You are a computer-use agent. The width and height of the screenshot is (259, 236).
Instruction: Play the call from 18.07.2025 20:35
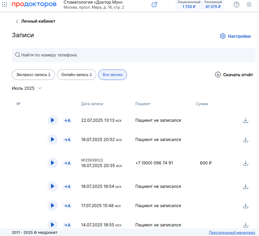click(x=52, y=163)
